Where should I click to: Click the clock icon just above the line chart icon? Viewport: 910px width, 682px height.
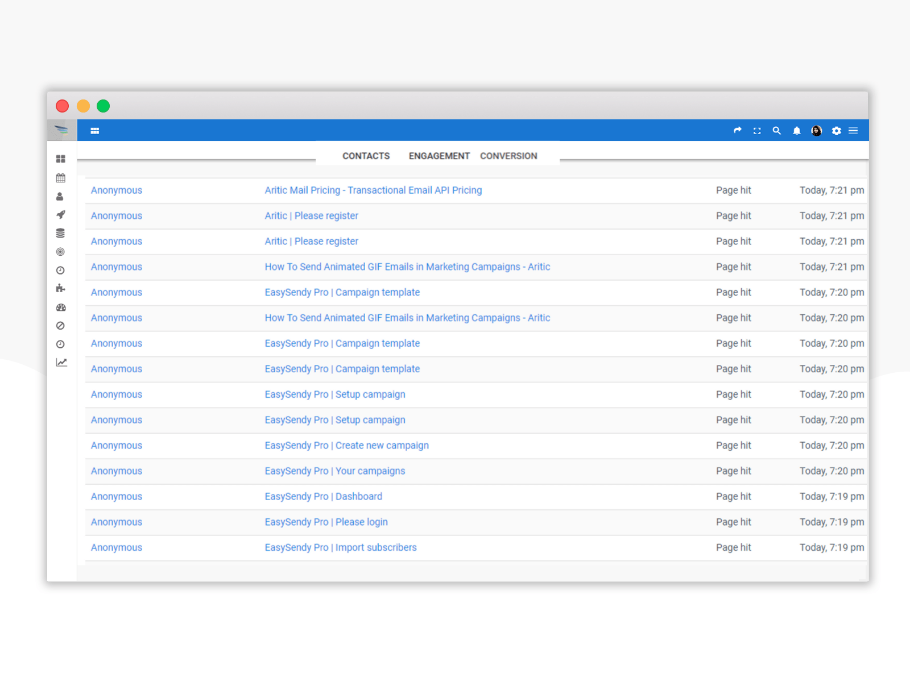tap(60, 344)
